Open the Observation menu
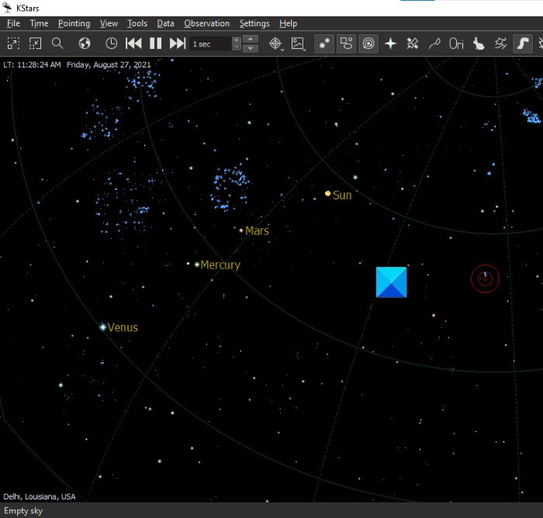 click(206, 24)
